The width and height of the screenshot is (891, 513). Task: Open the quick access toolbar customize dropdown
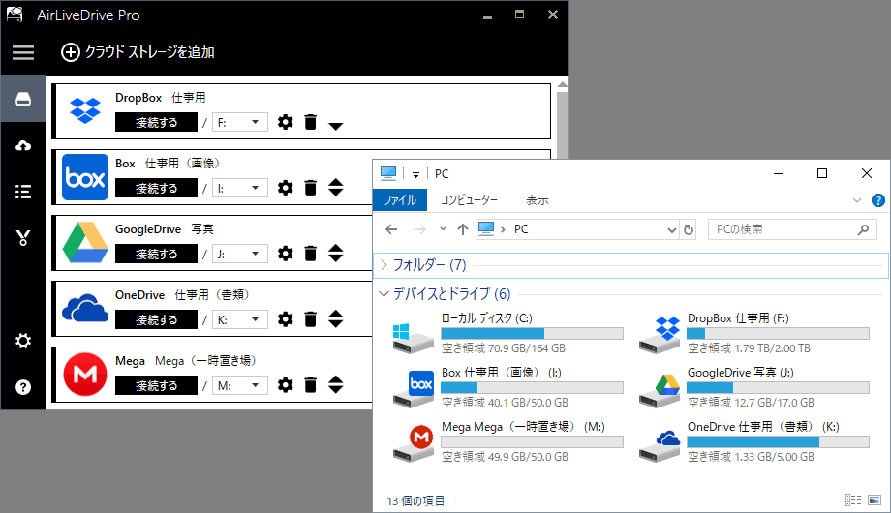tap(415, 174)
